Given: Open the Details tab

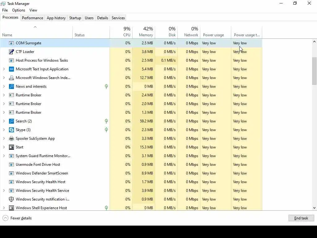Looking at the screenshot, I should click(102, 18).
